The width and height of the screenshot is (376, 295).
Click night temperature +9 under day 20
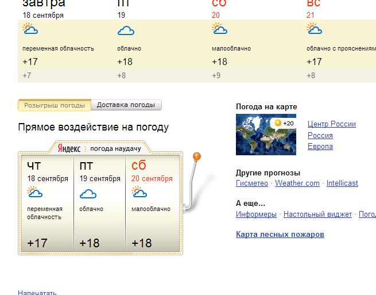[216, 75]
